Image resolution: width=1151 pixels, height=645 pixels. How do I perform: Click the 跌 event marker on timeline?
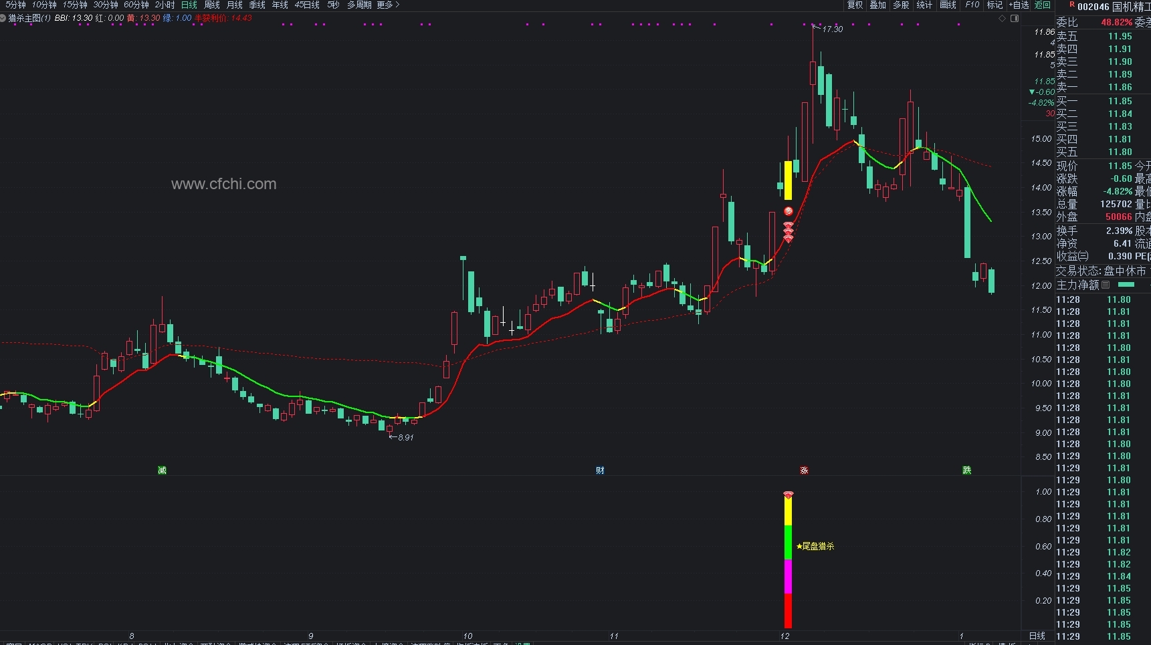click(966, 471)
